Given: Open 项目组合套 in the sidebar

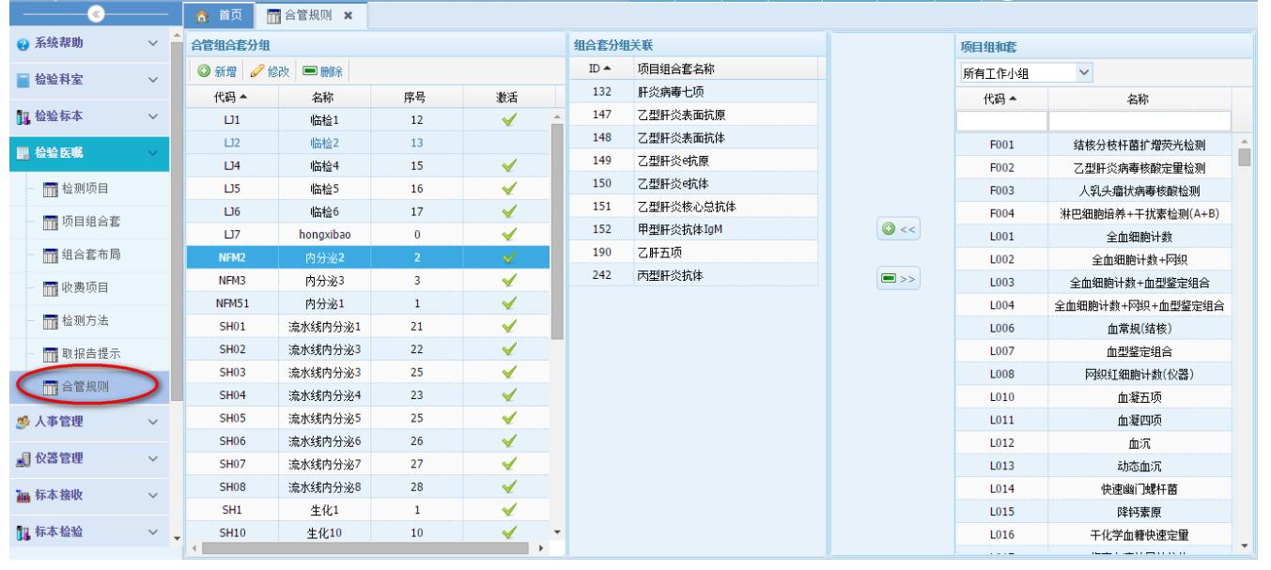Looking at the screenshot, I should tap(89, 223).
